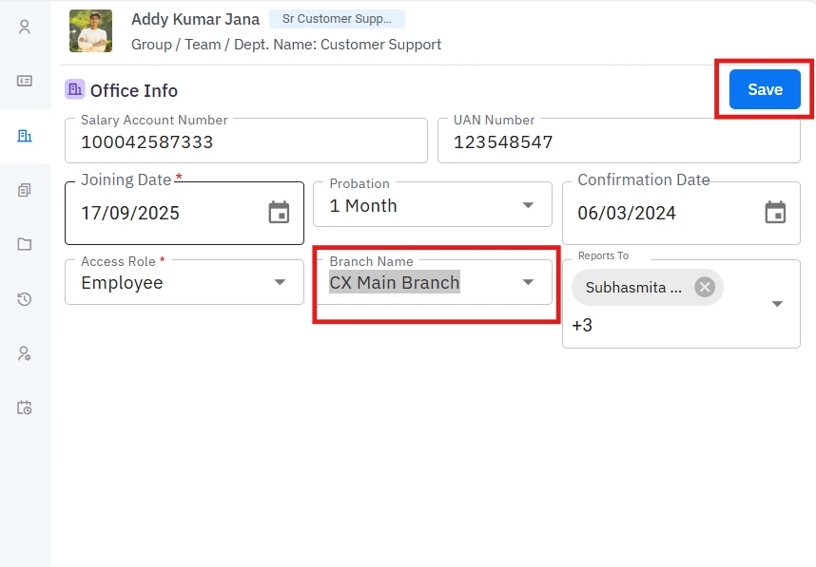Click the UAN Number input field
Screen dimensions: 816x567
pyautogui.click(x=618, y=142)
